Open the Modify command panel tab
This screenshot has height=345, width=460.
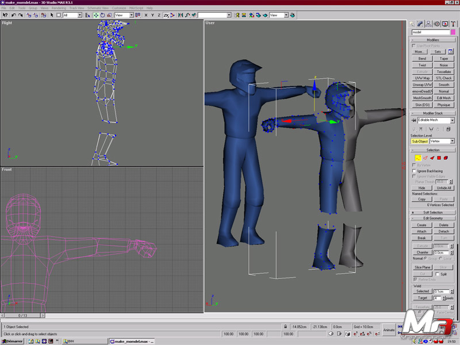(421, 24)
